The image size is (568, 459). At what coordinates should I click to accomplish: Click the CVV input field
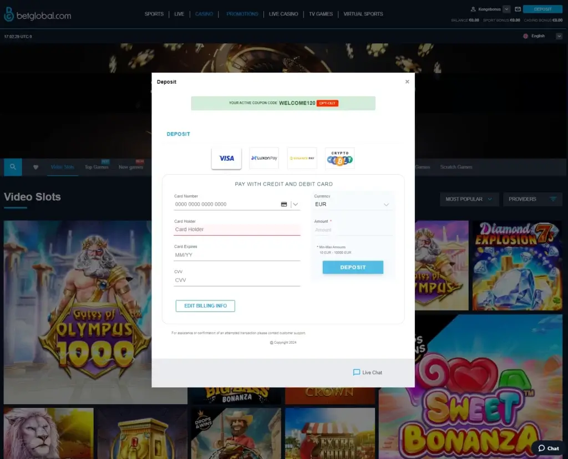pyautogui.click(x=237, y=280)
